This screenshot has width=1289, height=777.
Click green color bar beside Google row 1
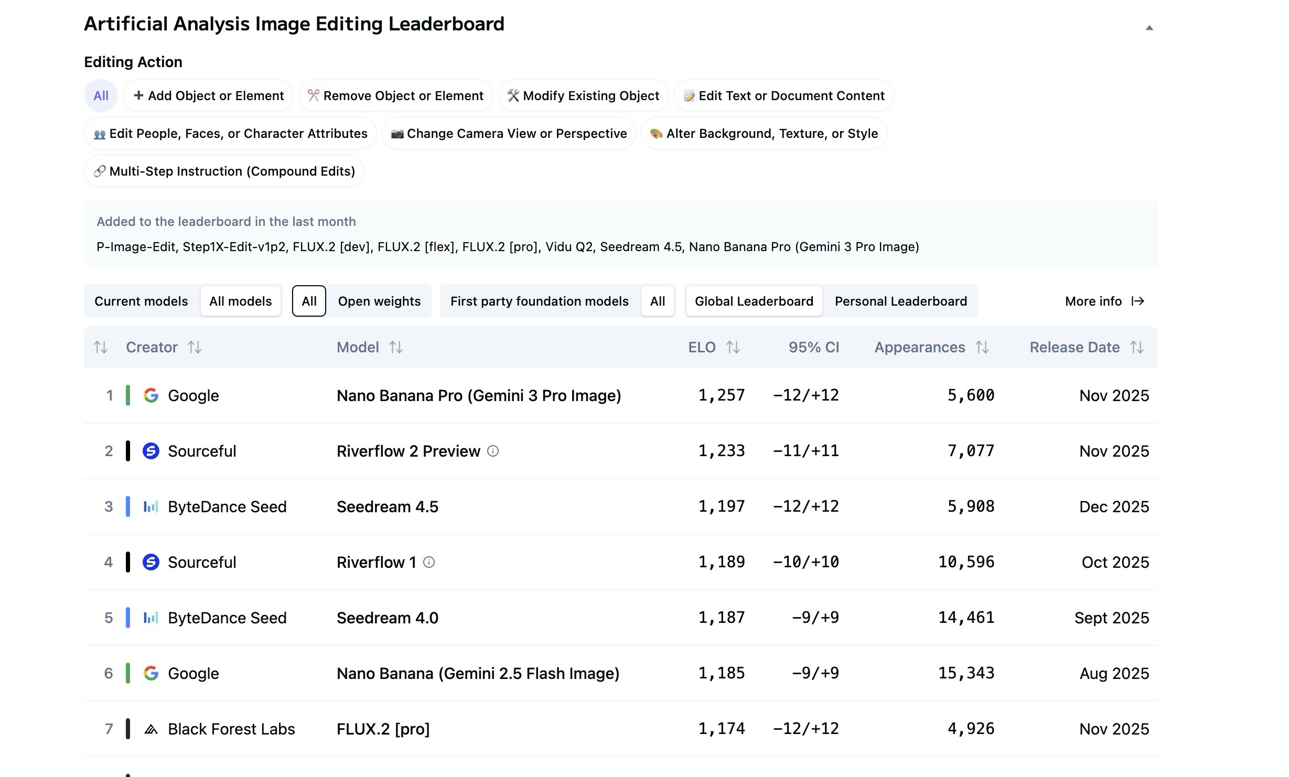[128, 395]
